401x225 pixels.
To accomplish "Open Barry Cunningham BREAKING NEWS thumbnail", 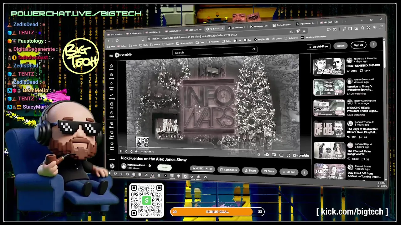I will pyautogui.click(x=329, y=108).
